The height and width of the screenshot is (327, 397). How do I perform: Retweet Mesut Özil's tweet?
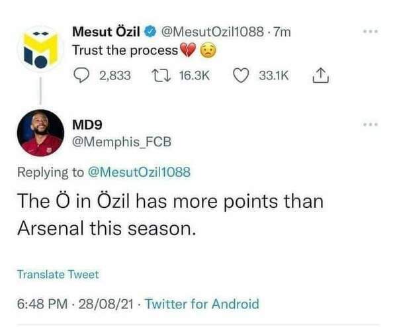tap(161, 75)
